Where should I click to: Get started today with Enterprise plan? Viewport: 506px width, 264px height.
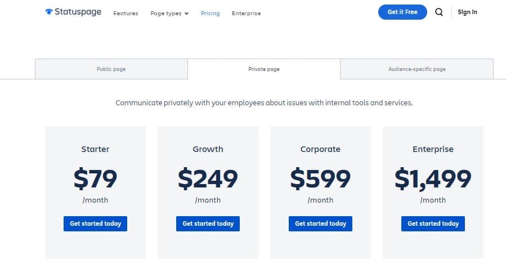pos(433,223)
